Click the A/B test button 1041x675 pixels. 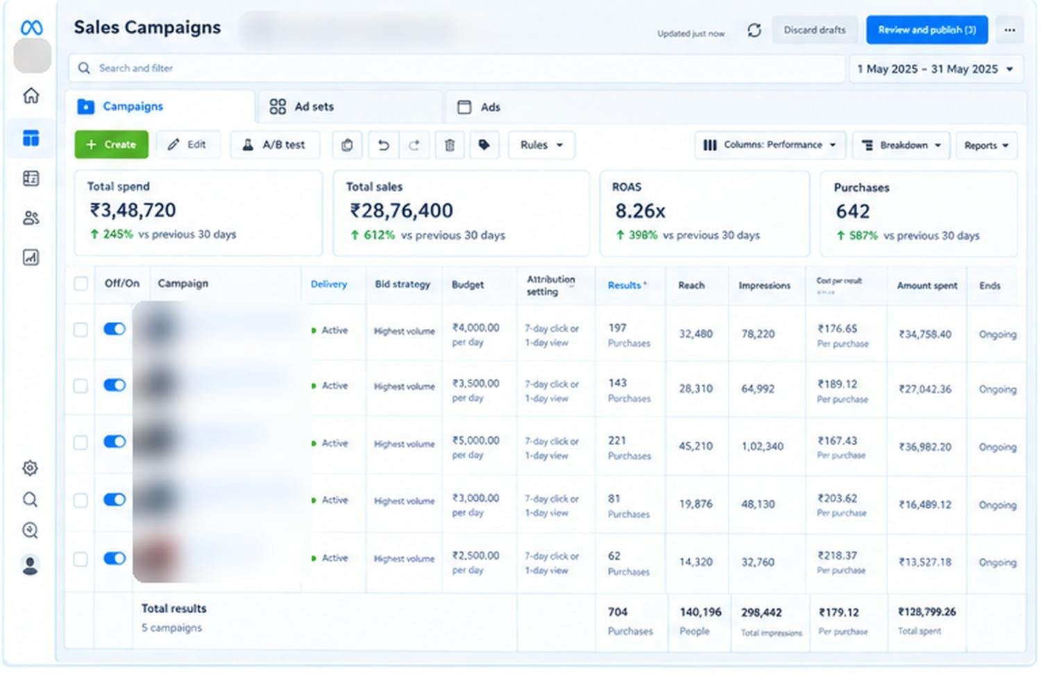(x=274, y=144)
